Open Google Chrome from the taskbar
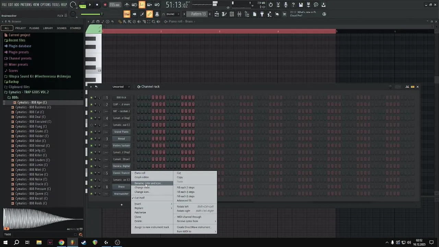439x247 pixels. pos(61,243)
